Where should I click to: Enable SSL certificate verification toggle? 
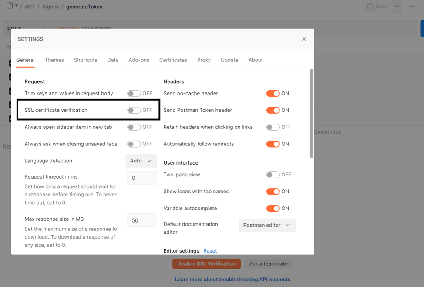[x=134, y=110]
